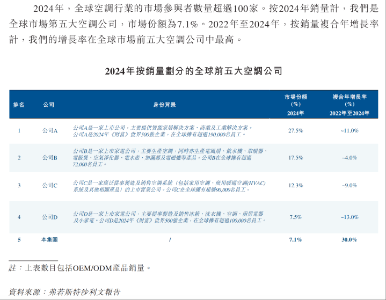Click the '複合年增長率 (%)' column header

click(349, 100)
